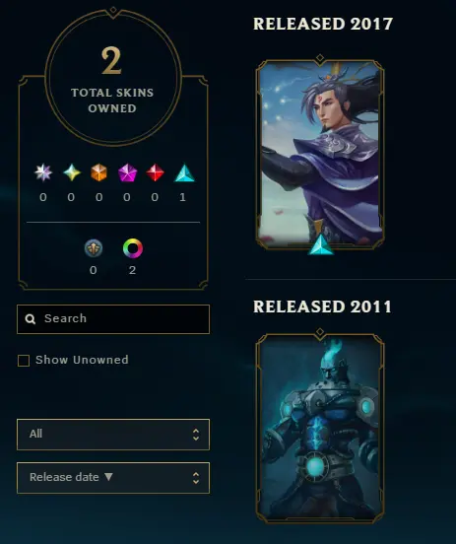Select the blue robot skin card from 2011
Image resolution: width=456 pixels, height=544 pixels.
(x=320, y=429)
